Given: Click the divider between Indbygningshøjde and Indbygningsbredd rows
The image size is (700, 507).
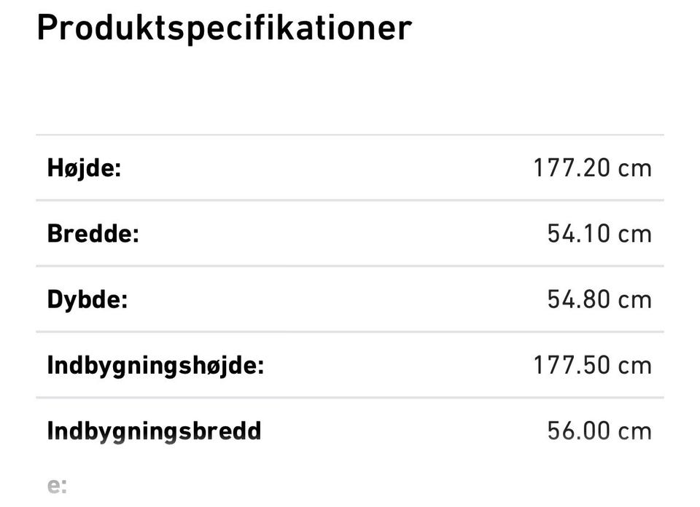Looking at the screenshot, I should coord(350,398).
